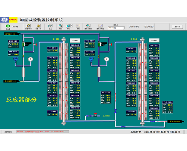This screenshot has height=151, width=187.
Task: Open the process flow icon
Action: coord(68,26)
